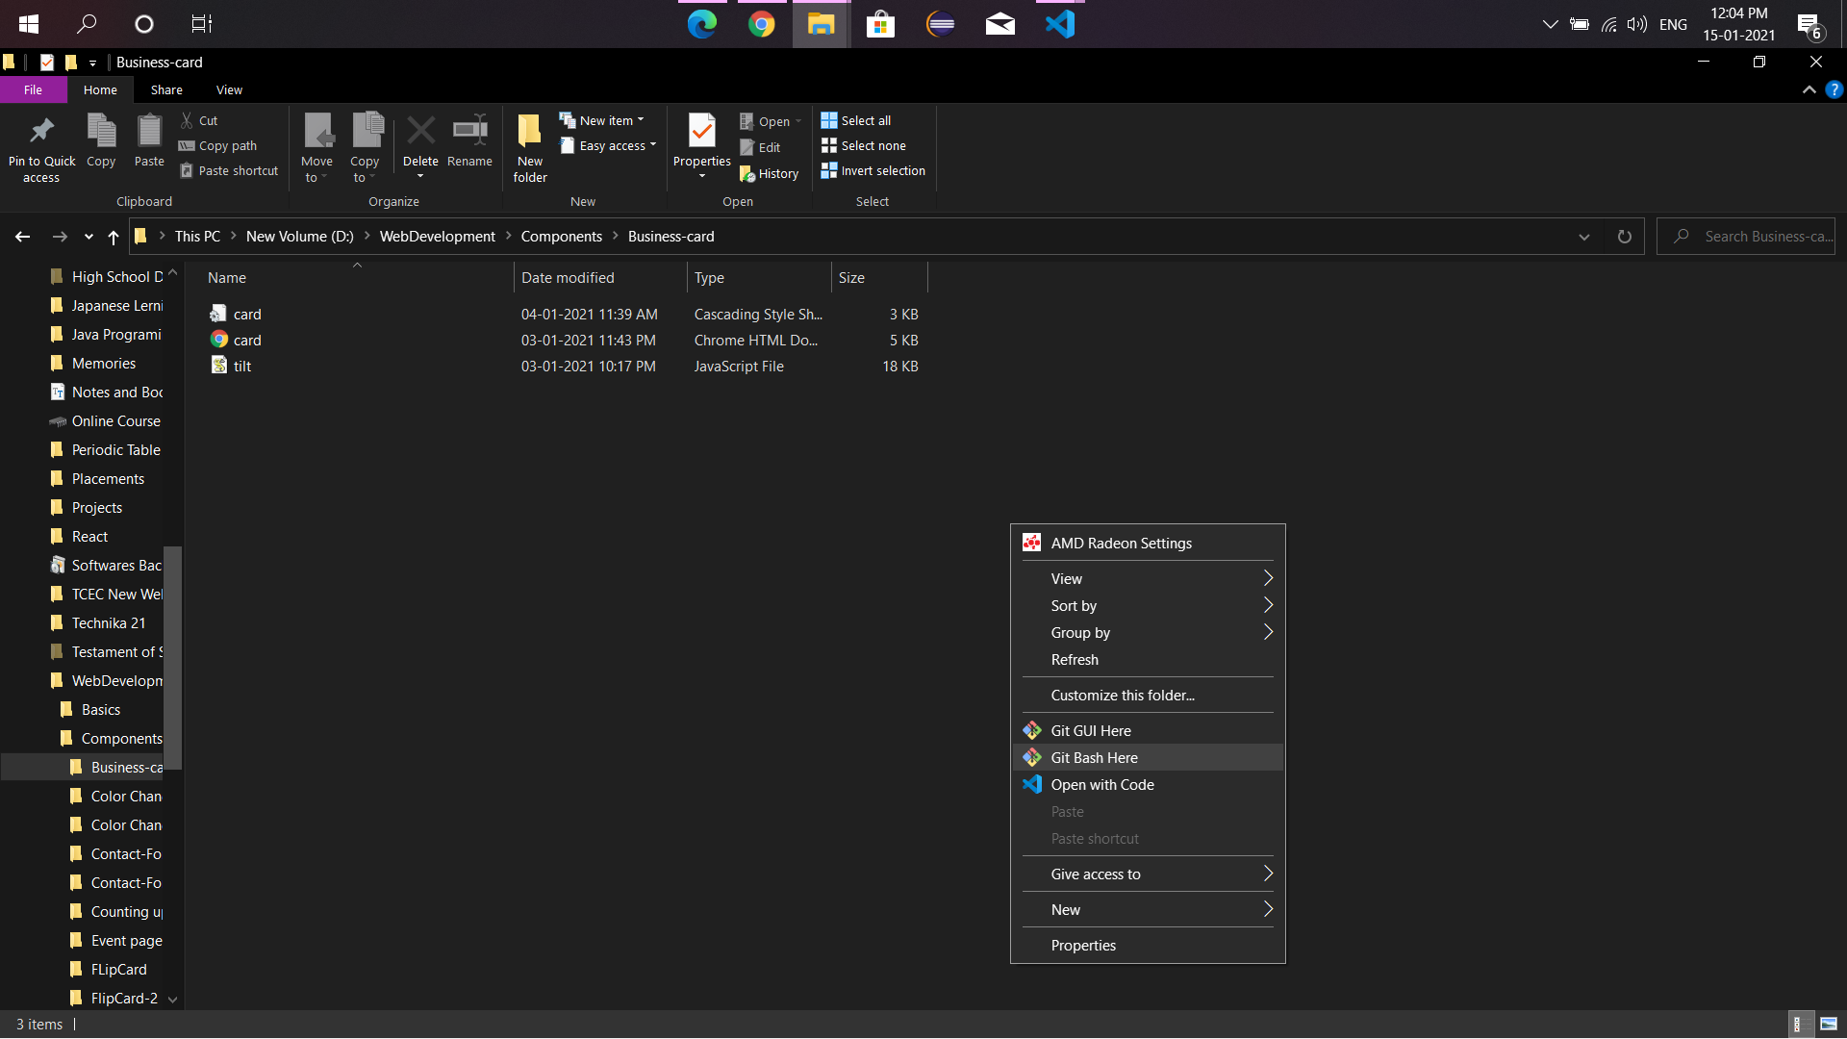Click the Pin to Quick access icon
Screen dimensions: 1847x1039
point(41,132)
